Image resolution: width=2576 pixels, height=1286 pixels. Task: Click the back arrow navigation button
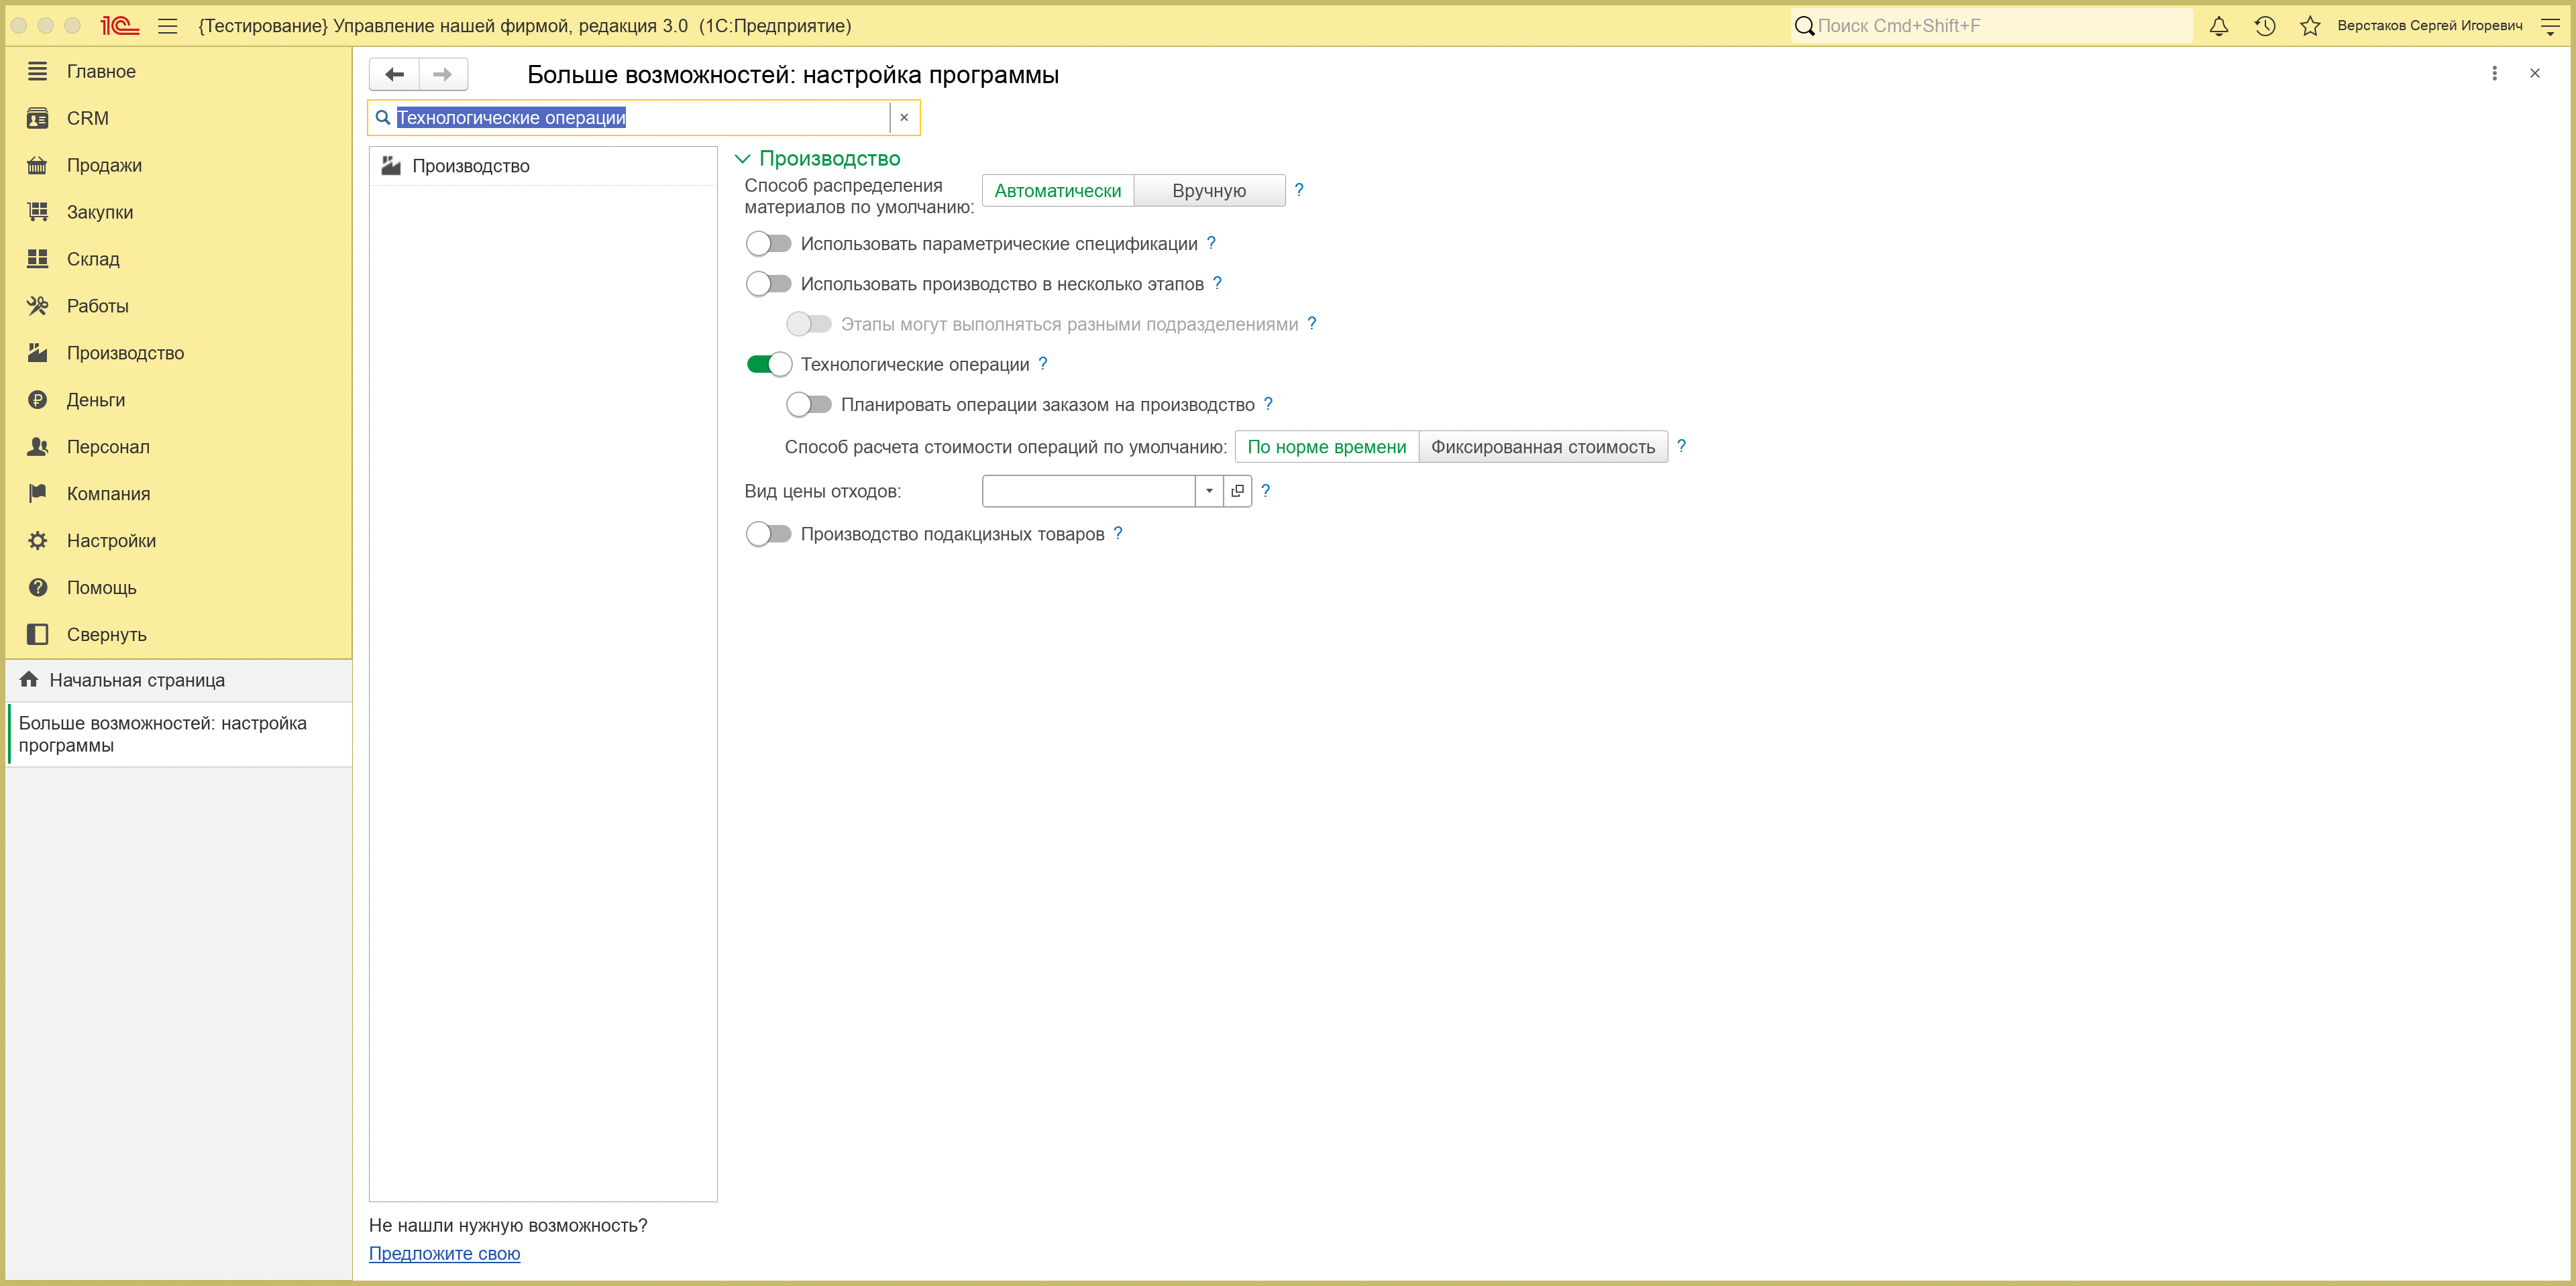395,74
